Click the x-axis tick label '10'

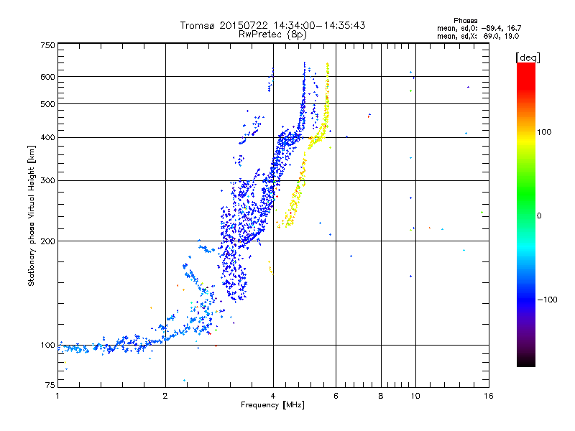click(415, 396)
